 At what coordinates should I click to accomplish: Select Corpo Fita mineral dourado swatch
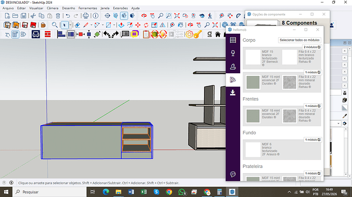(289, 82)
